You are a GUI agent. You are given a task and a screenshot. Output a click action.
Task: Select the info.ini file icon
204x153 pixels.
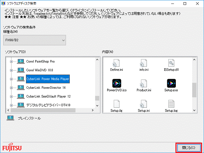pos(144,63)
